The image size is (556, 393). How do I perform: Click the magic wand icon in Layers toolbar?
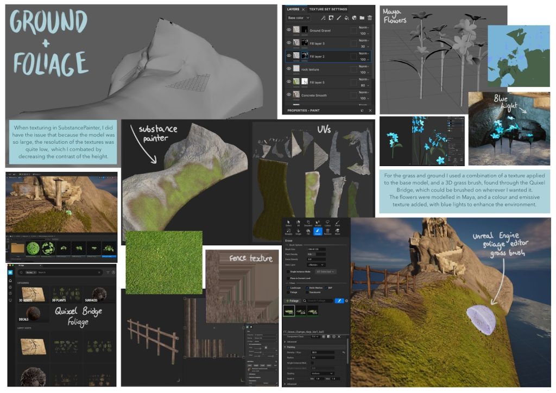(324, 18)
